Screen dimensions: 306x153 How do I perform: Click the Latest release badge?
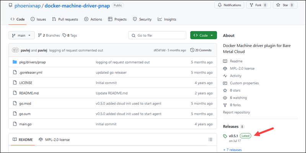click(x=246, y=136)
